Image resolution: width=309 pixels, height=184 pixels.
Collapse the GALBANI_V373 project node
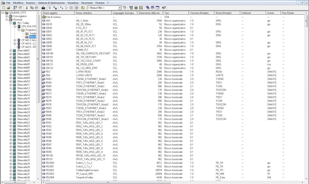[x=2, y=13]
